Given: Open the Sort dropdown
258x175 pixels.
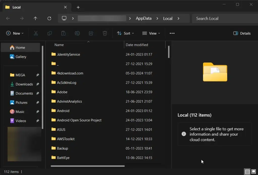Looking at the screenshot, I should pyautogui.click(x=125, y=33).
